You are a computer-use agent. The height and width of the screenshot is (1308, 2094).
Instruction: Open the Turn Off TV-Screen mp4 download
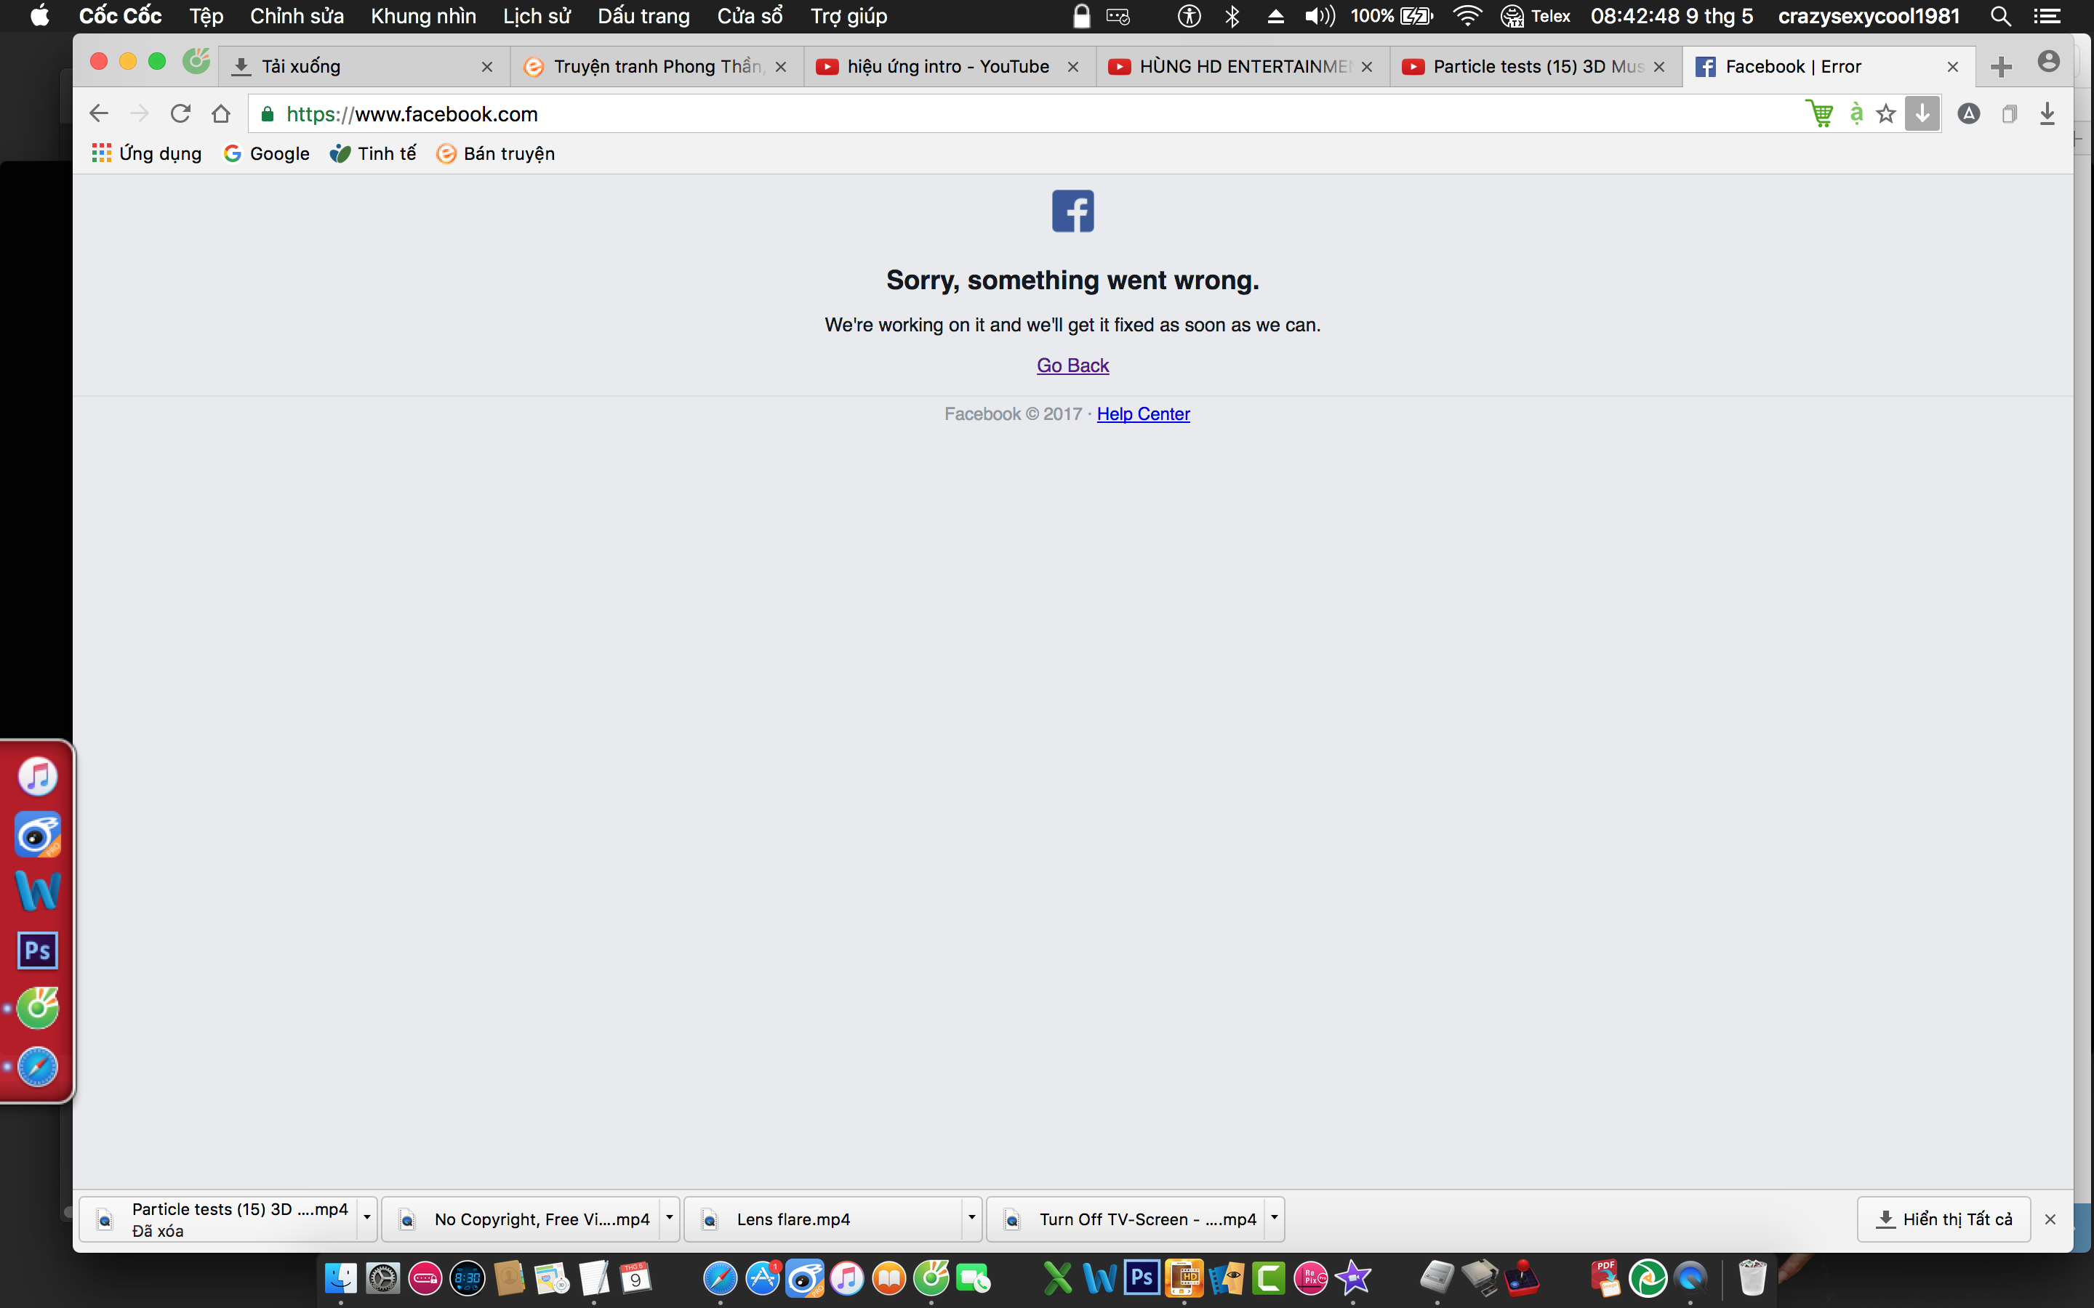pyautogui.click(x=1126, y=1219)
